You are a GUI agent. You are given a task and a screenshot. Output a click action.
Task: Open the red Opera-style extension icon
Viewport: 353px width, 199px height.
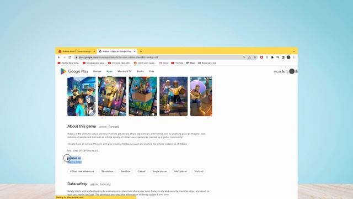[x=261, y=57]
